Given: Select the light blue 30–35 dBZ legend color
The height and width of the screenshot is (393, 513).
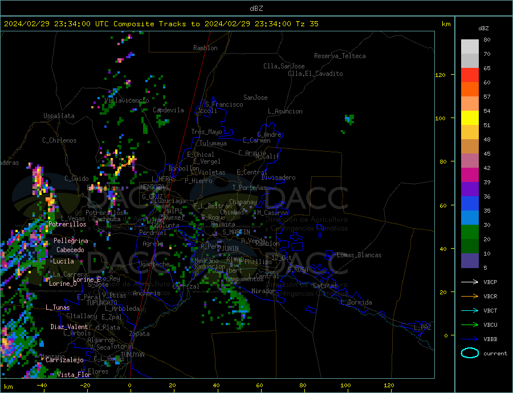Looking at the screenshot, I should (470, 218).
